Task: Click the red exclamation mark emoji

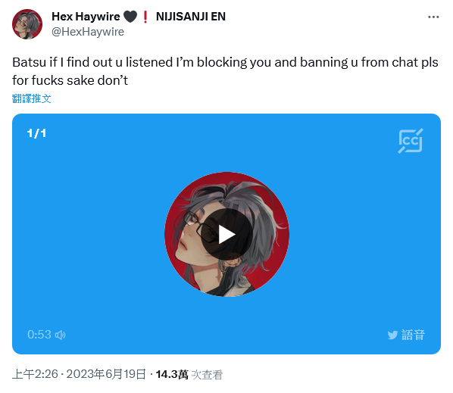Action: coord(145,17)
